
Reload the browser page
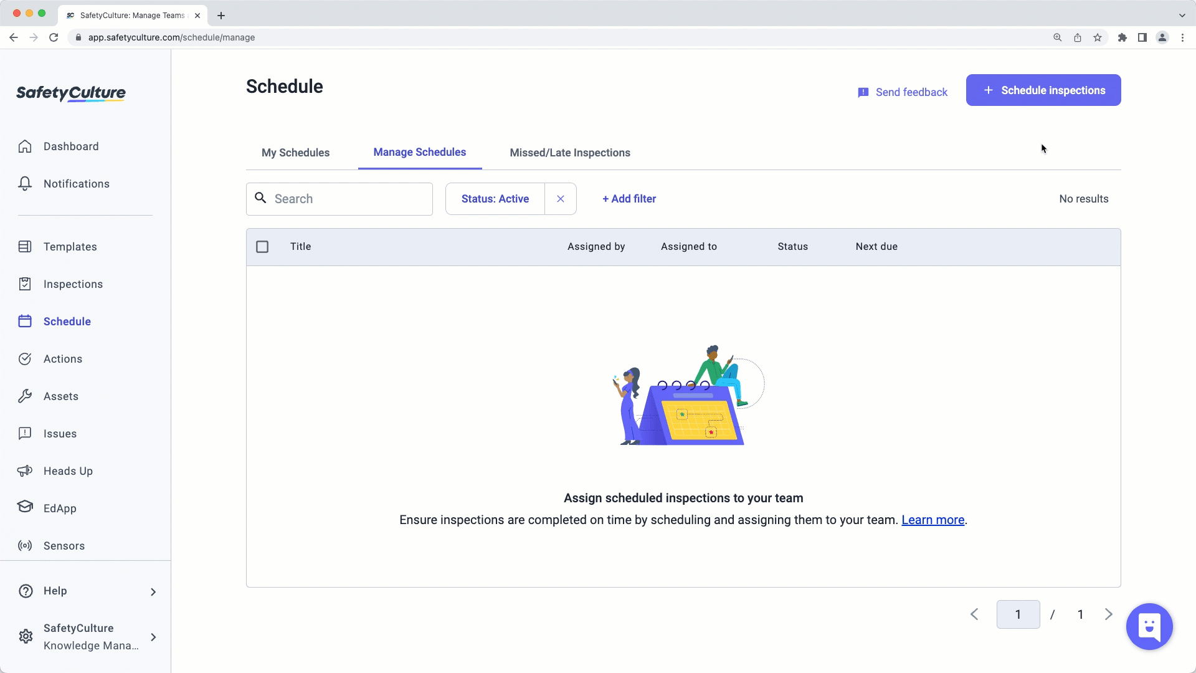point(54,37)
